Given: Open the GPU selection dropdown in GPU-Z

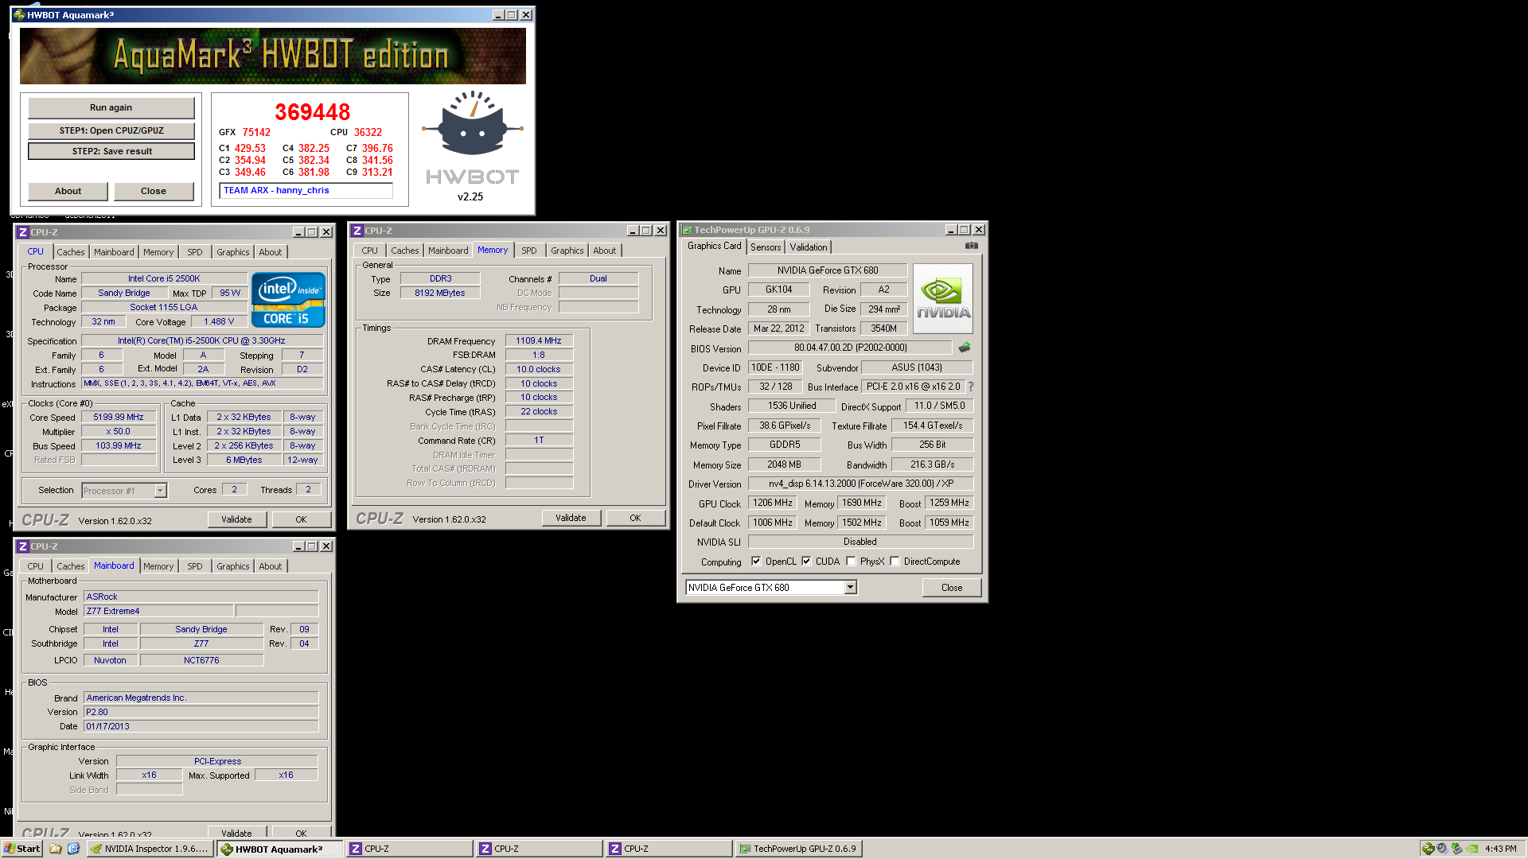Looking at the screenshot, I should point(850,587).
